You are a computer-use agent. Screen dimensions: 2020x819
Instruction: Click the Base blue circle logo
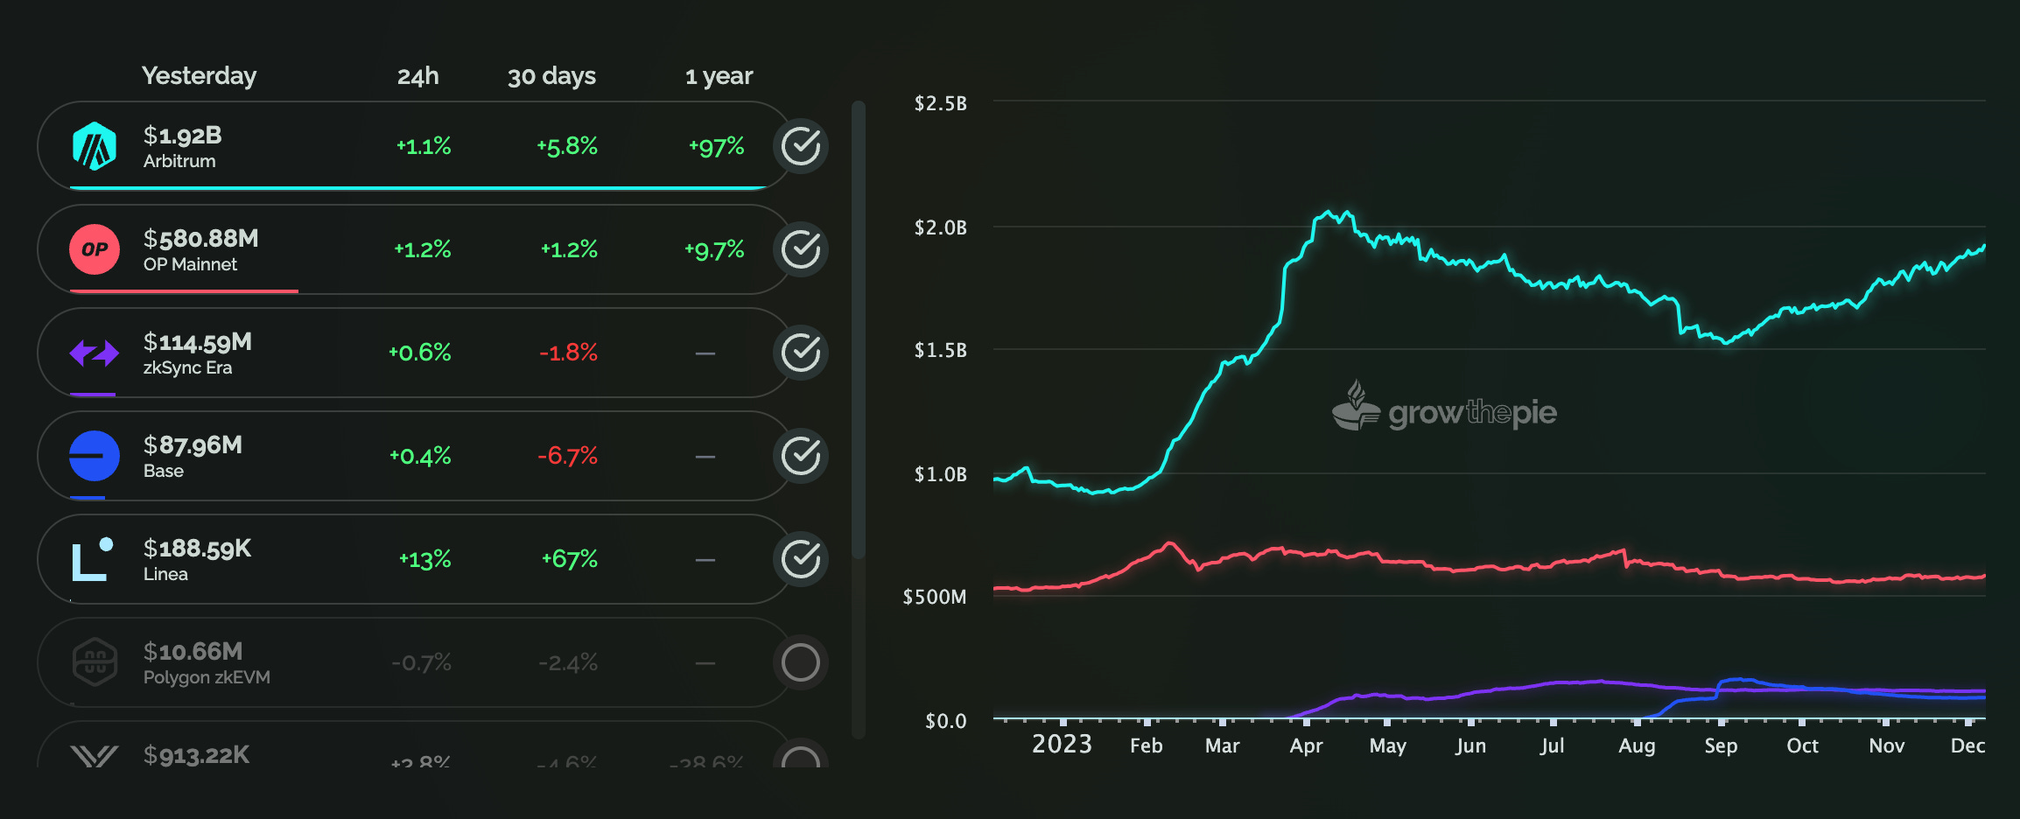click(95, 456)
